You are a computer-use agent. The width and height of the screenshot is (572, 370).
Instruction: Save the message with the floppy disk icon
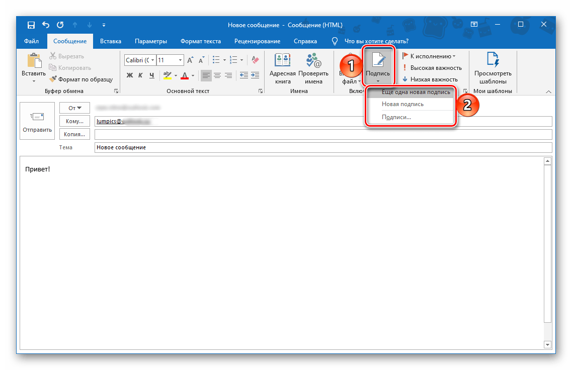31,25
